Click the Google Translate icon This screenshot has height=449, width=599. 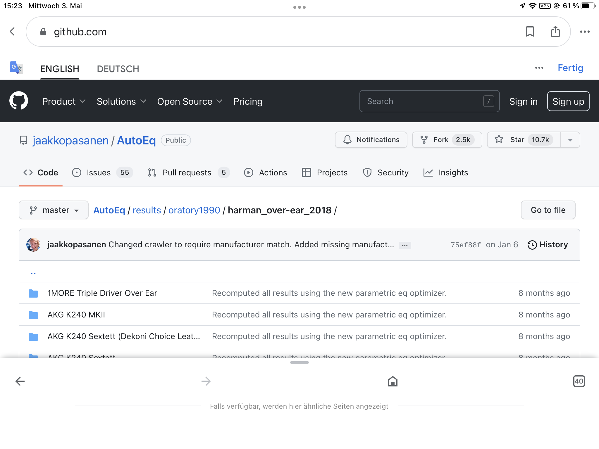[16, 68]
